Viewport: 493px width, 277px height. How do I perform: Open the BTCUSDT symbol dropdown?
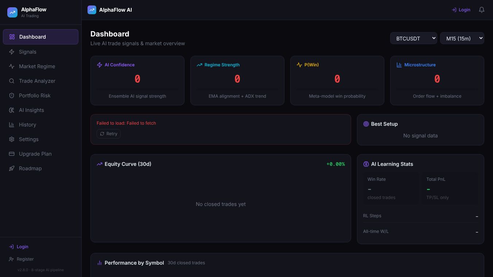(x=414, y=38)
